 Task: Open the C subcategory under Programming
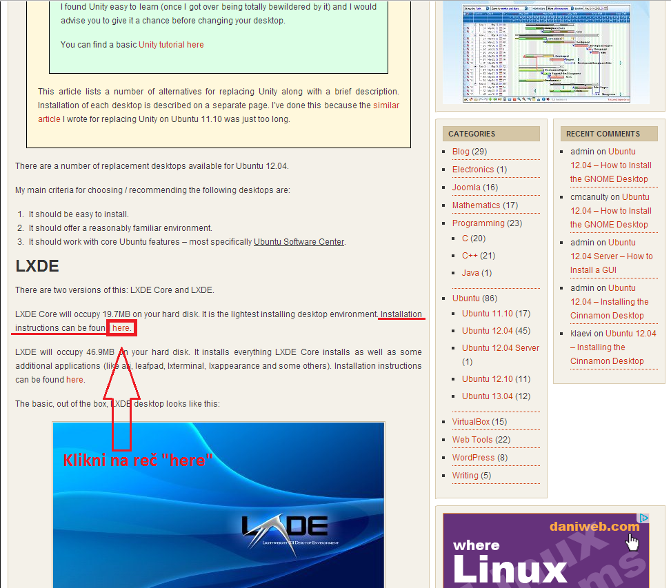point(465,239)
